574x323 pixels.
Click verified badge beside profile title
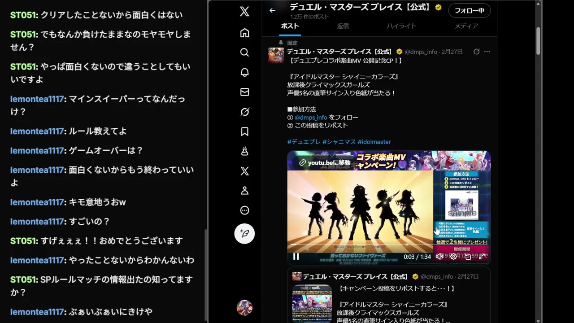coord(438,7)
